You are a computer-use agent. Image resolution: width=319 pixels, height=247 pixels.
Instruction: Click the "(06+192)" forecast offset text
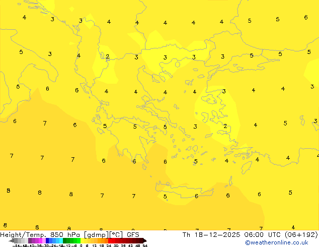tap(301, 235)
